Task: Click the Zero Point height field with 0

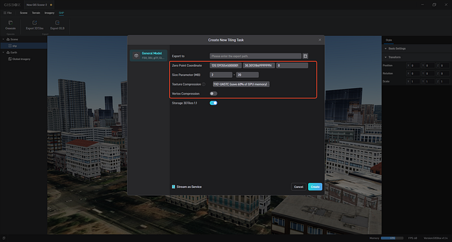Action: [292, 66]
